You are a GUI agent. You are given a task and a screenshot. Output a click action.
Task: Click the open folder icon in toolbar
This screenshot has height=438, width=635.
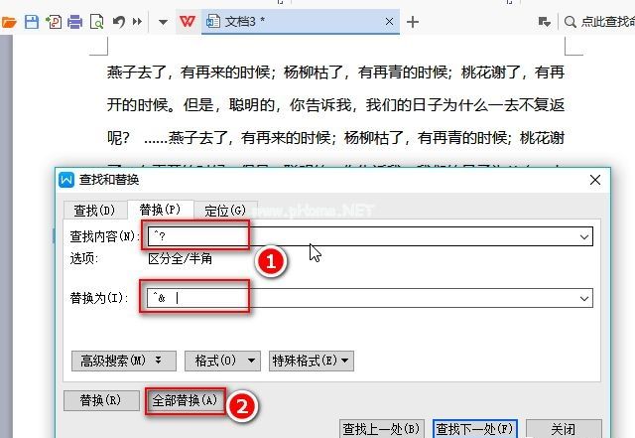[10, 21]
